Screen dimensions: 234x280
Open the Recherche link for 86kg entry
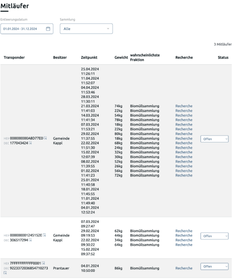pyautogui.click(x=184, y=268)
